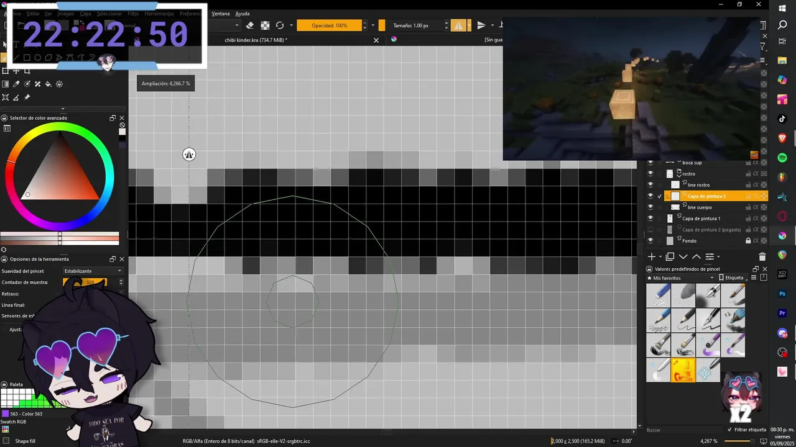
Task: Hide Capa de pintura 1 layer
Action: point(650,219)
